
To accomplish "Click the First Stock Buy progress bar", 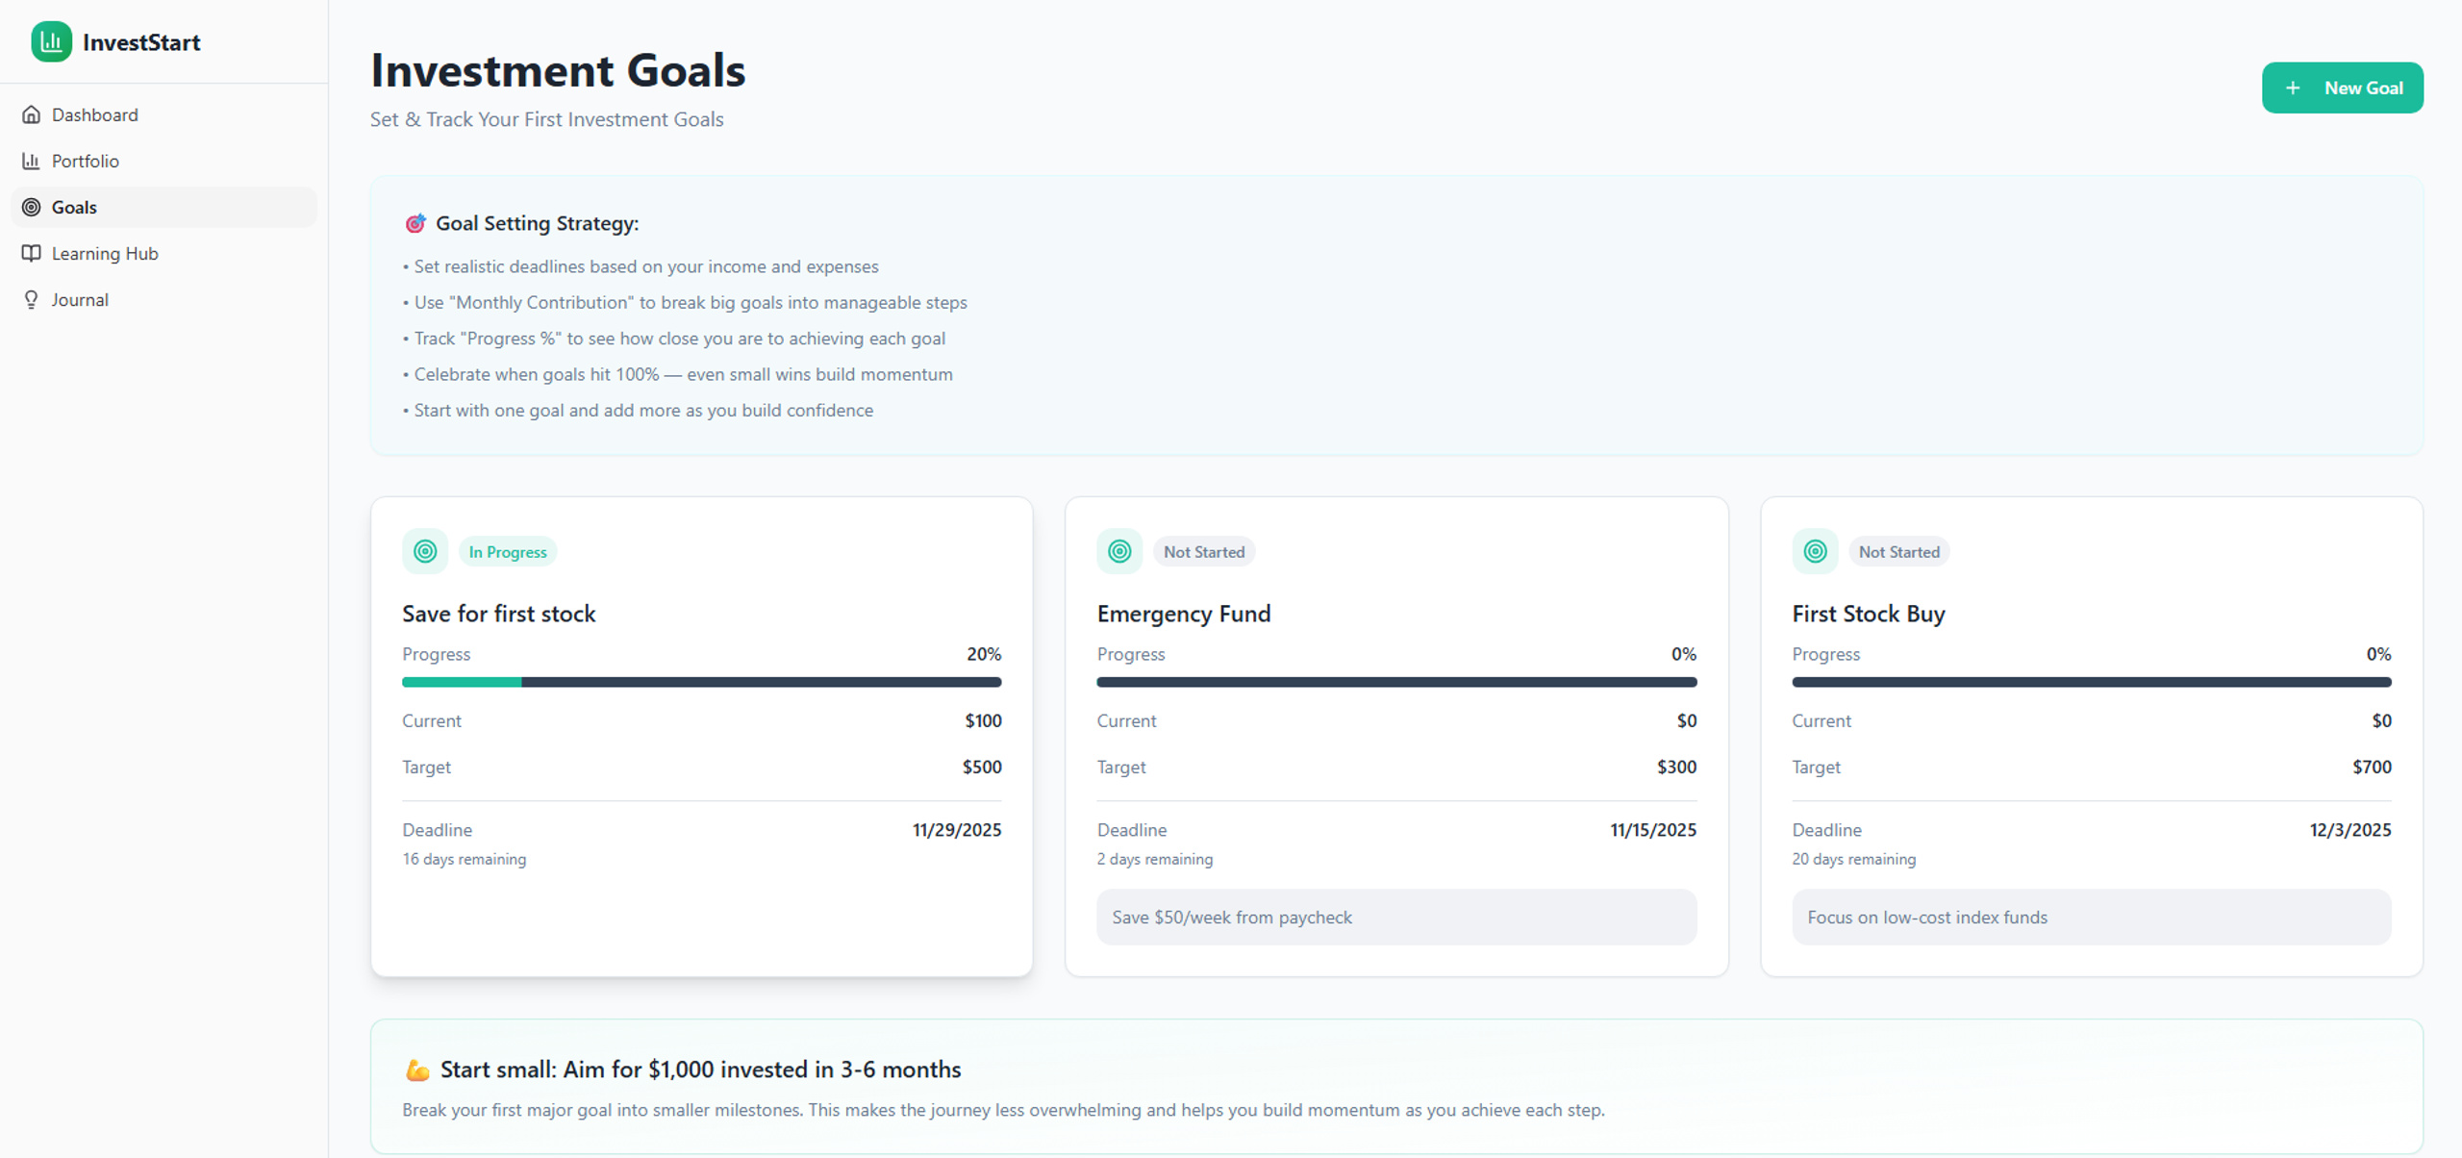I will [x=2091, y=682].
